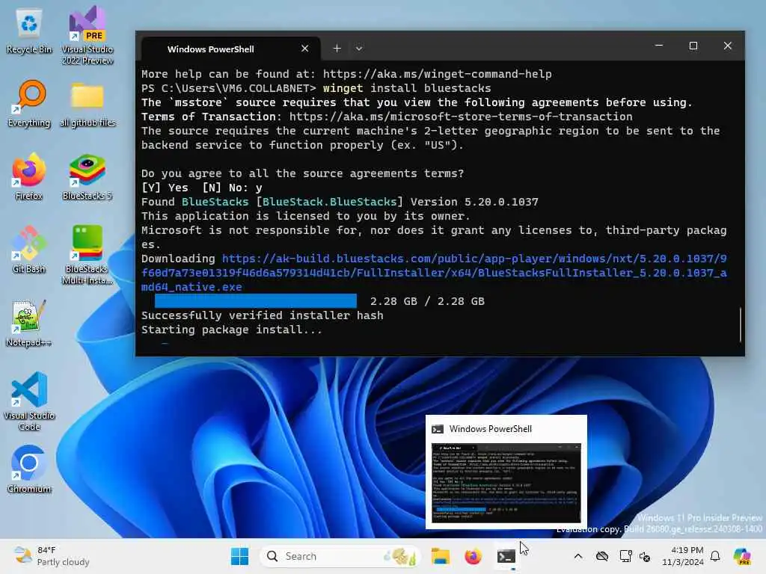The image size is (766, 574).
Task: Open Visual Studio 2022 Preview shortcut
Action: tap(88, 35)
